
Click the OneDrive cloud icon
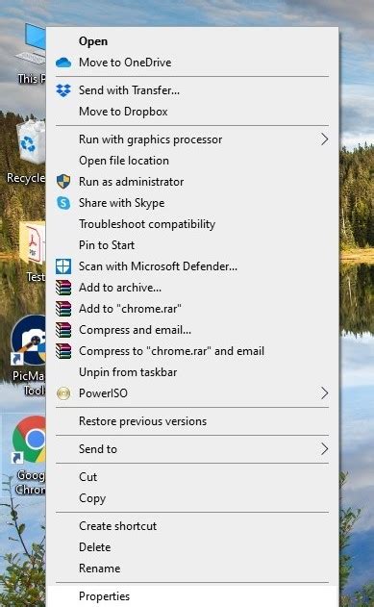[x=63, y=63]
